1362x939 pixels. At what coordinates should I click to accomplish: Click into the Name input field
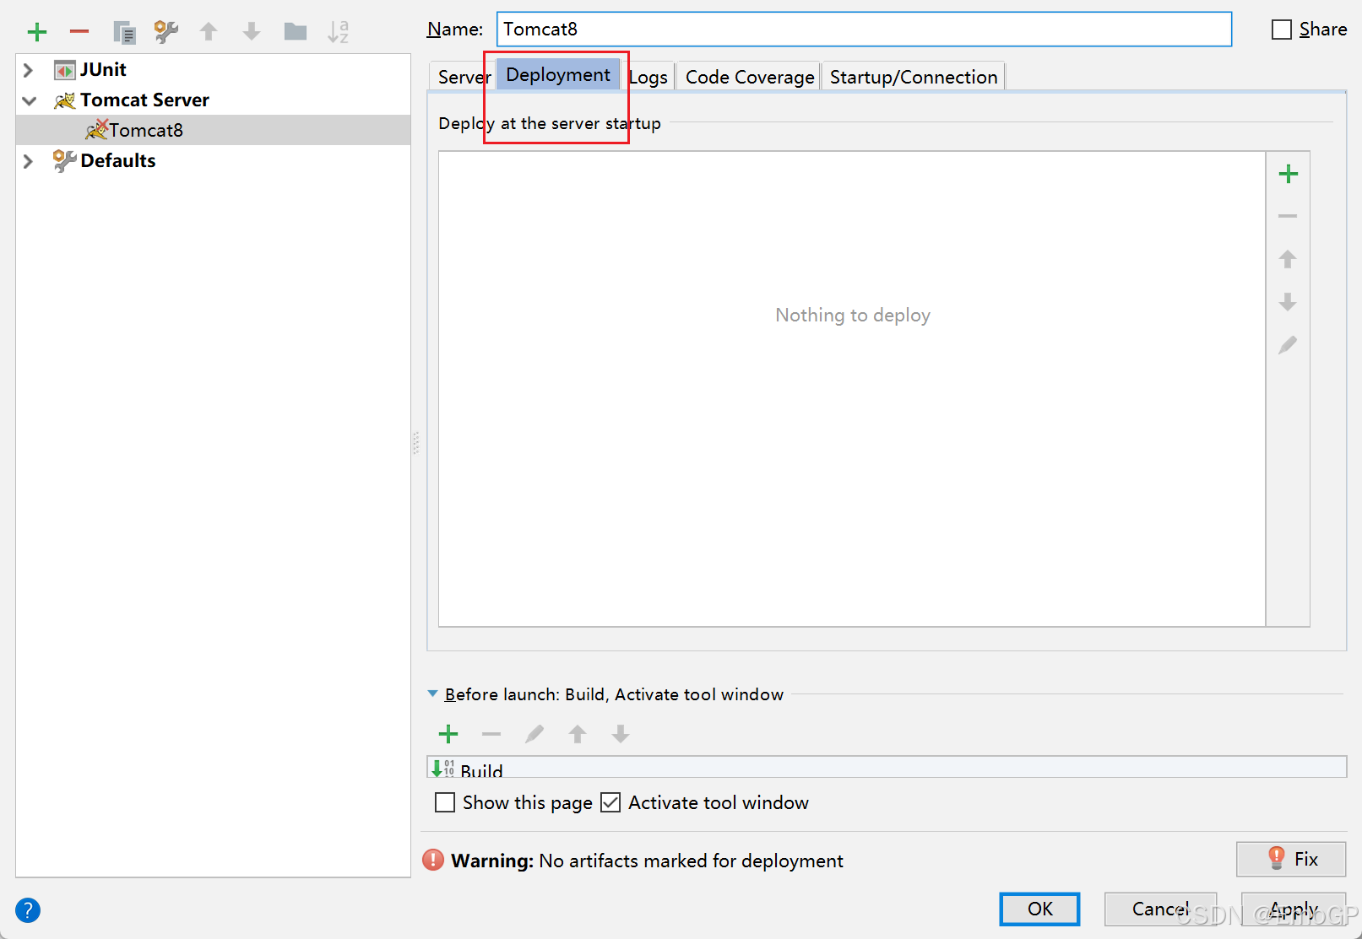pos(864,30)
